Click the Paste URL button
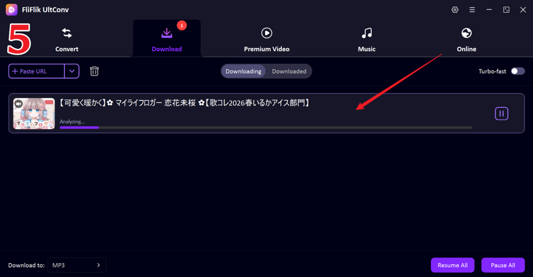 [37, 71]
